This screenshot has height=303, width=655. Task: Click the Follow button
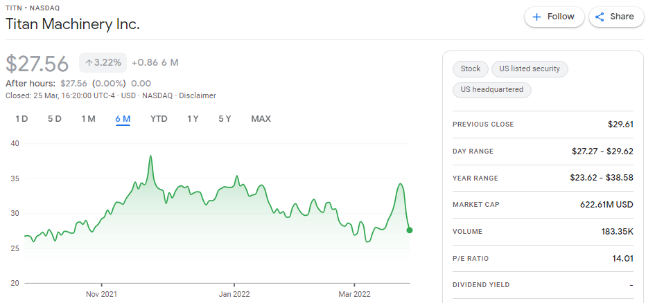[554, 17]
